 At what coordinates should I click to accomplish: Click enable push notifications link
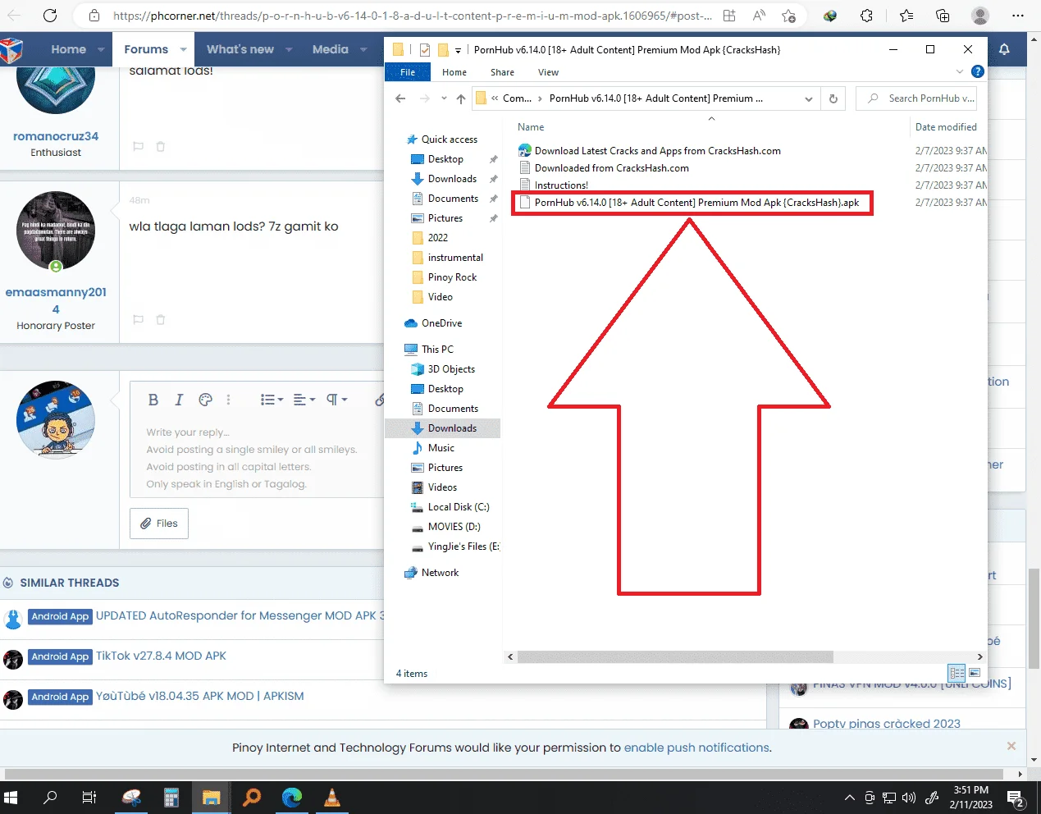click(x=696, y=748)
